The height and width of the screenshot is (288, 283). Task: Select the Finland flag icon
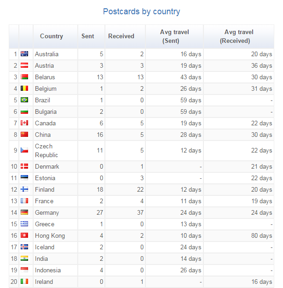[24, 189]
